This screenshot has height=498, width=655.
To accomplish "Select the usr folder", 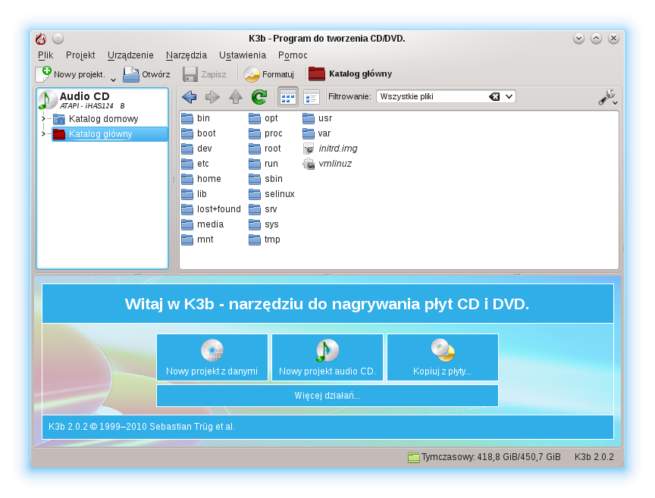I will (318, 118).
